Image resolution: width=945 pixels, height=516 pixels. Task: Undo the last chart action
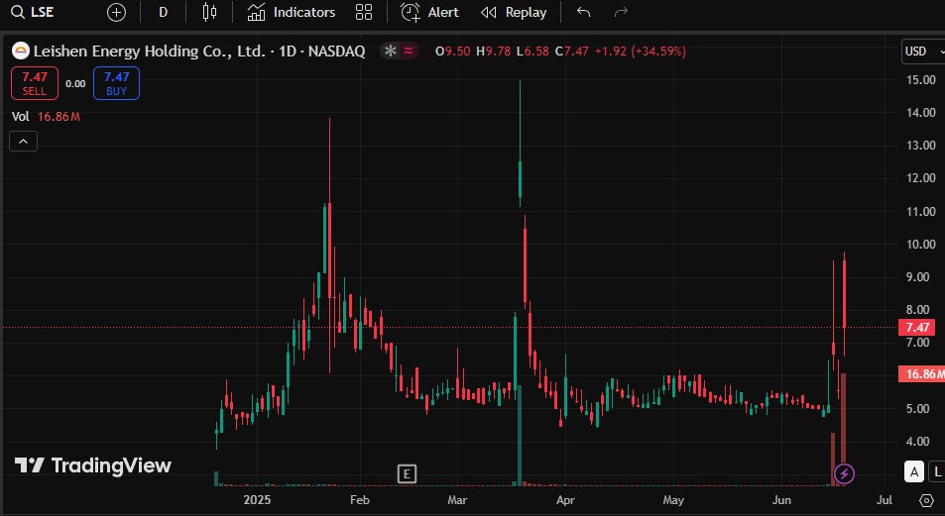tap(583, 12)
